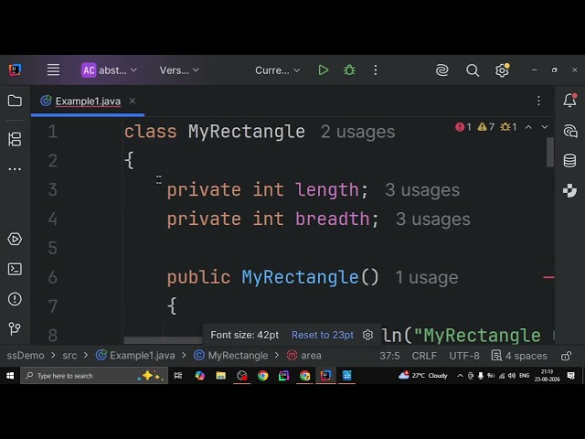
Task: Click line number 6 in gutter
Action: (53, 277)
